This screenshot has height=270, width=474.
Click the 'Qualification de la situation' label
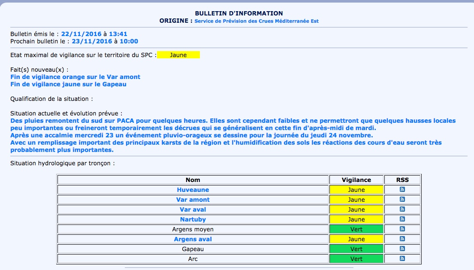pos(51,99)
